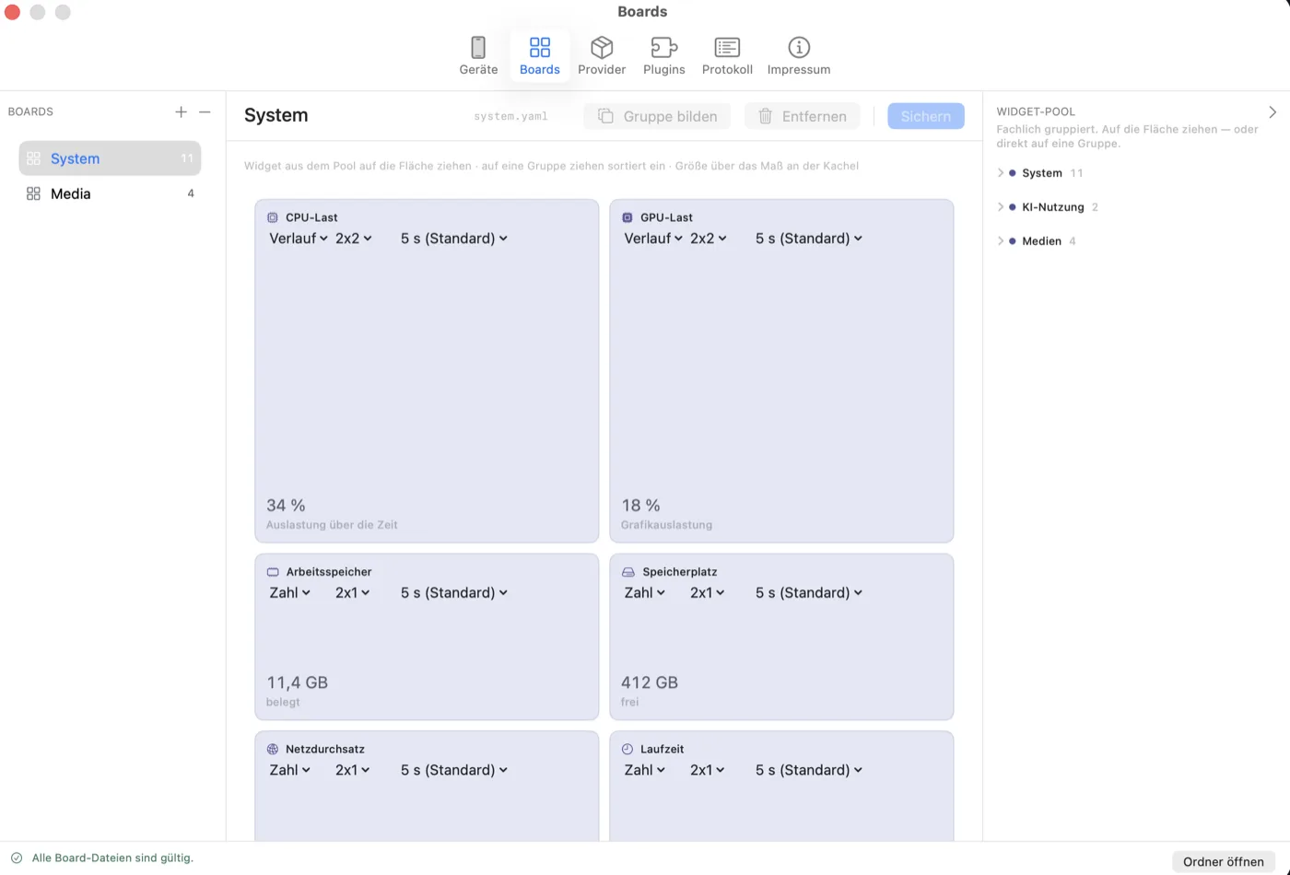Click the Laufzeit clock icon
Screen dimensions: 1290x875
point(627,750)
